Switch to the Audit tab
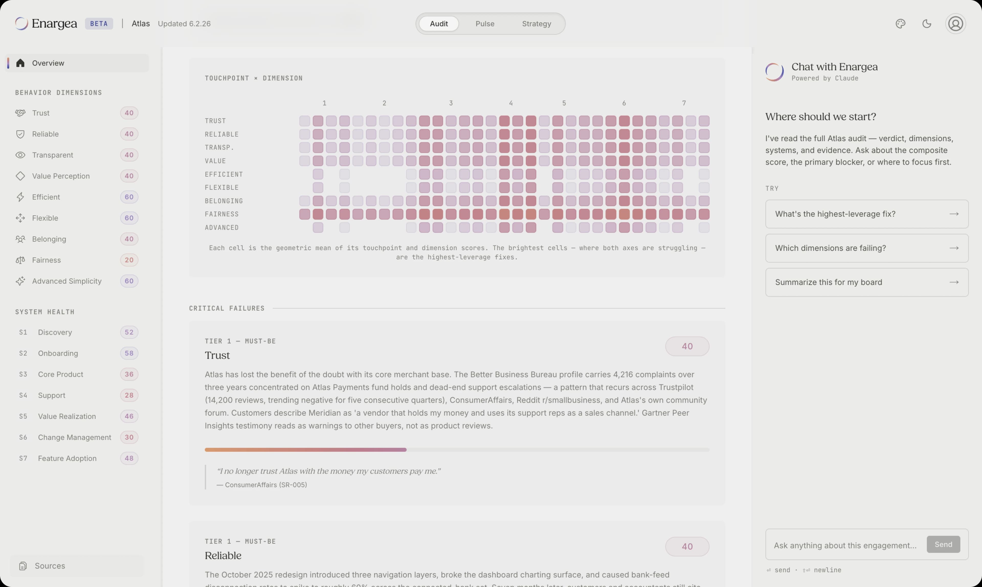Image resolution: width=982 pixels, height=587 pixels. click(439, 24)
